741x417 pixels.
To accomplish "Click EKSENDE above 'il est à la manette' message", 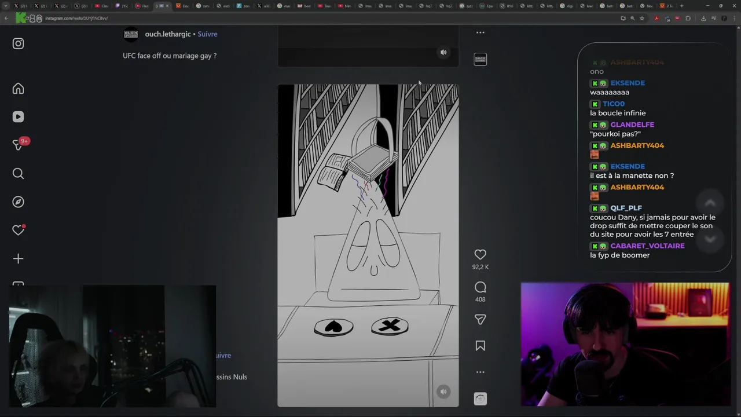I will point(628,166).
